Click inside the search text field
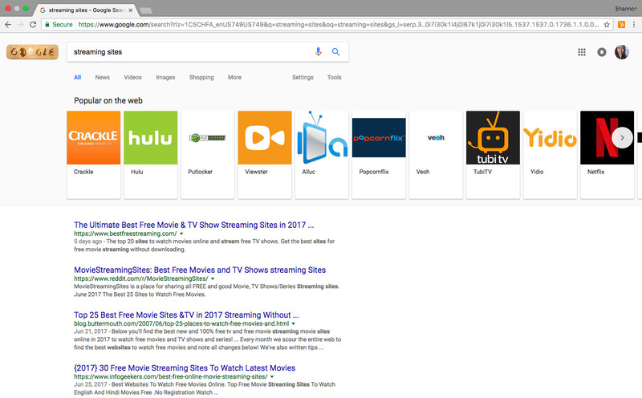Screen dimensions: 642x398 point(189,52)
